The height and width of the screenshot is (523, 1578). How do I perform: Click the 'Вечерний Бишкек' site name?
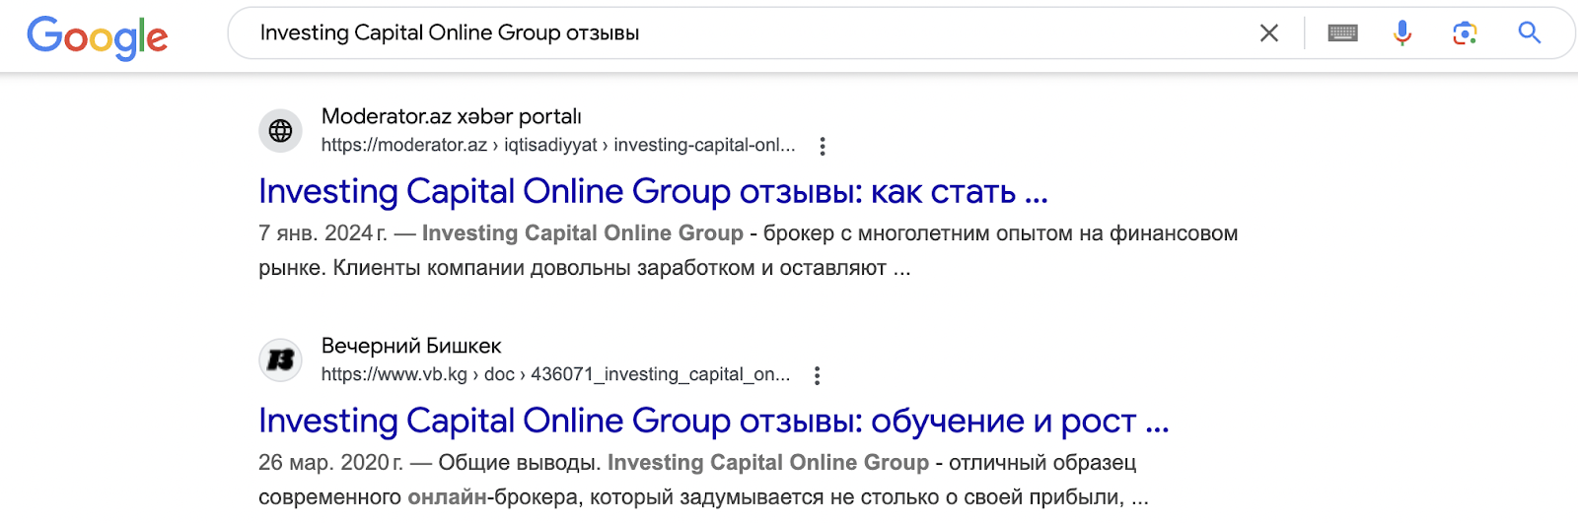click(x=411, y=346)
